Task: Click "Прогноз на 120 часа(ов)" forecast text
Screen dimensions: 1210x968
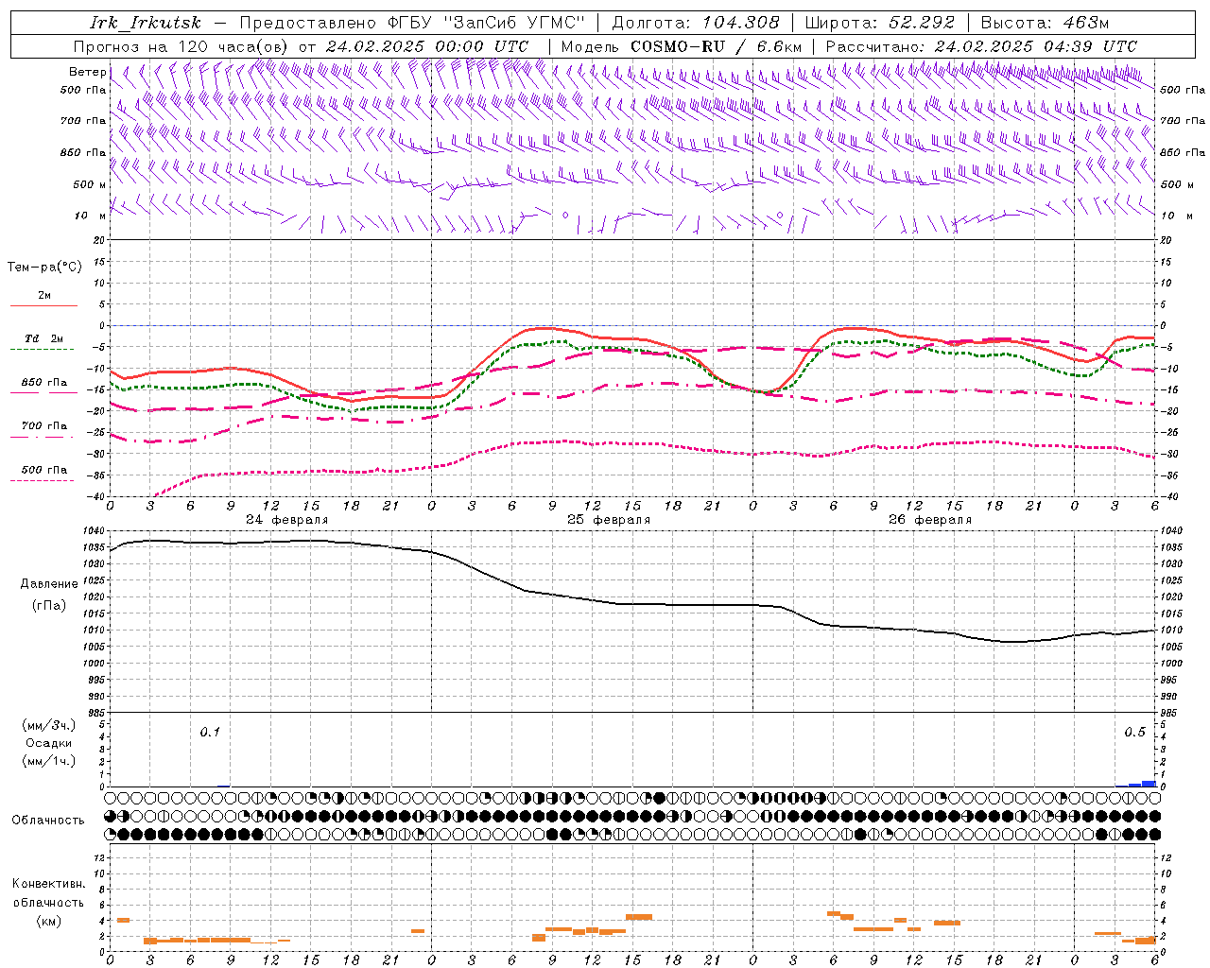Action: (182, 46)
